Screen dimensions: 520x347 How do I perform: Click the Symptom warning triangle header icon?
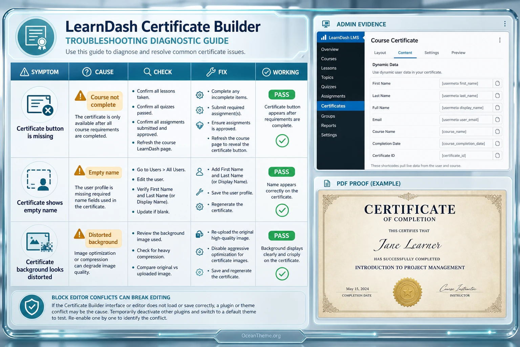(x=24, y=72)
